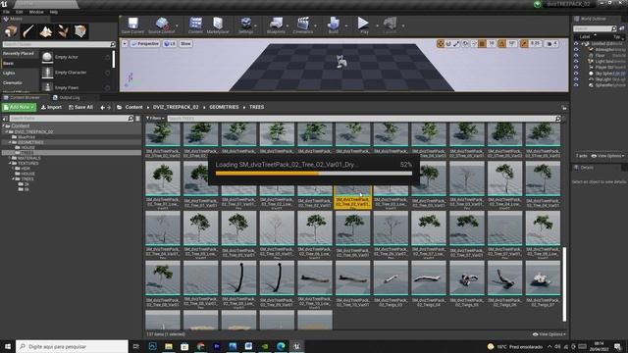Select the MATERIALS folder in tree
This screenshot has height=353, width=628.
tap(28, 158)
